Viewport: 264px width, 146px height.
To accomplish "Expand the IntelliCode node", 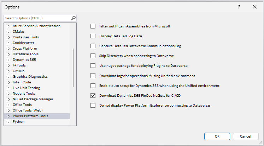I will tap(8, 82).
